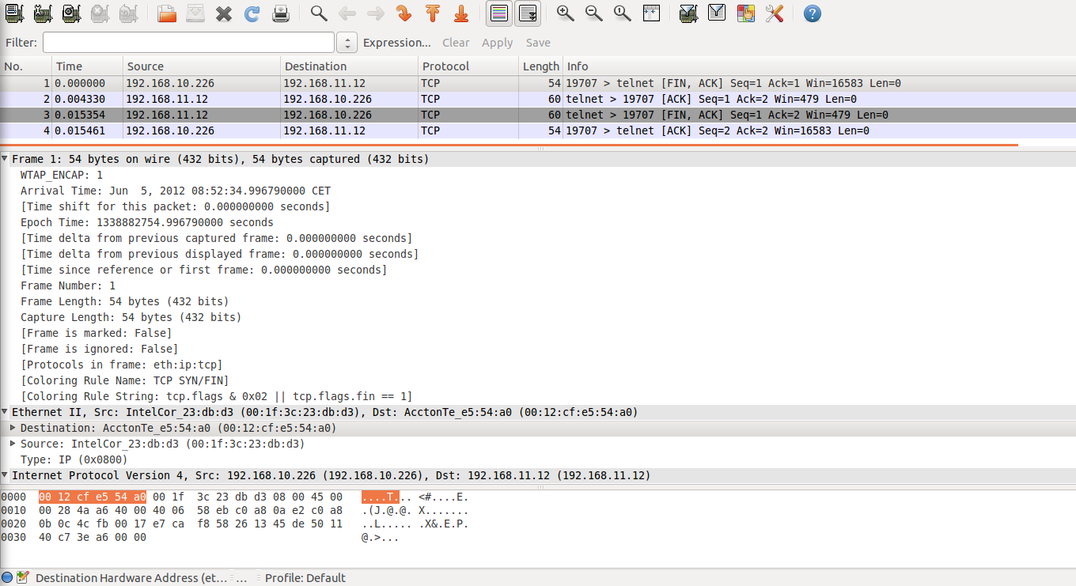Select the Epoch Time detail line
The width and height of the screenshot is (1076, 586).
pos(147,222)
